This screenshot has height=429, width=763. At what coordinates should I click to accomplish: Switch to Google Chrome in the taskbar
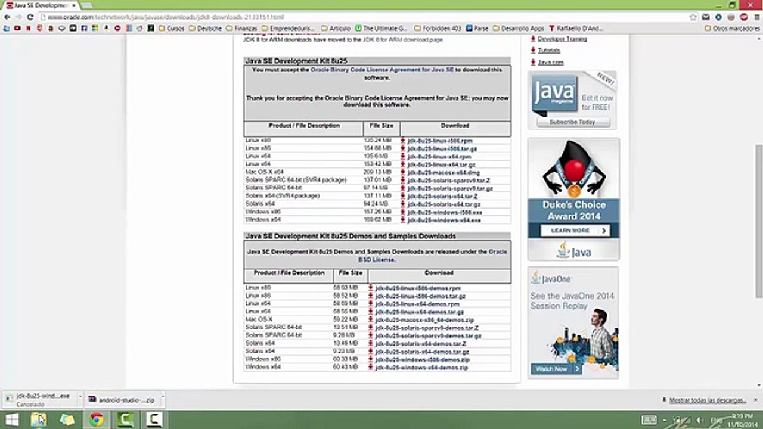click(x=96, y=420)
